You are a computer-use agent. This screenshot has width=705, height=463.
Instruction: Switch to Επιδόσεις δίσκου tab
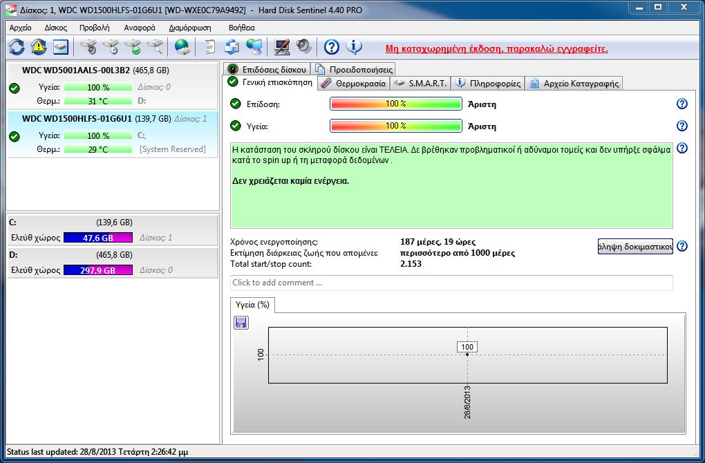267,69
